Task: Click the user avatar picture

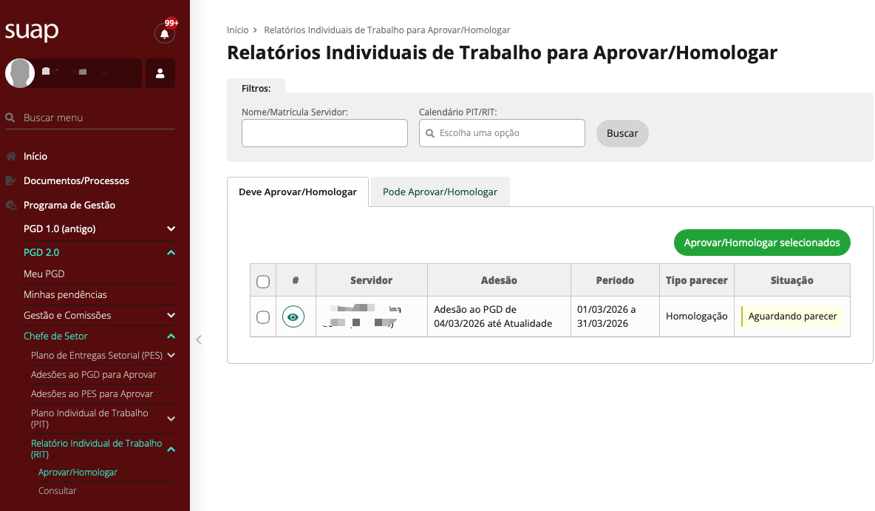Action: pyautogui.click(x=20, y=73)
